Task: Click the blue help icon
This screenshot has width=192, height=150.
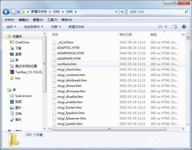Action: click(x=184, y=27)
